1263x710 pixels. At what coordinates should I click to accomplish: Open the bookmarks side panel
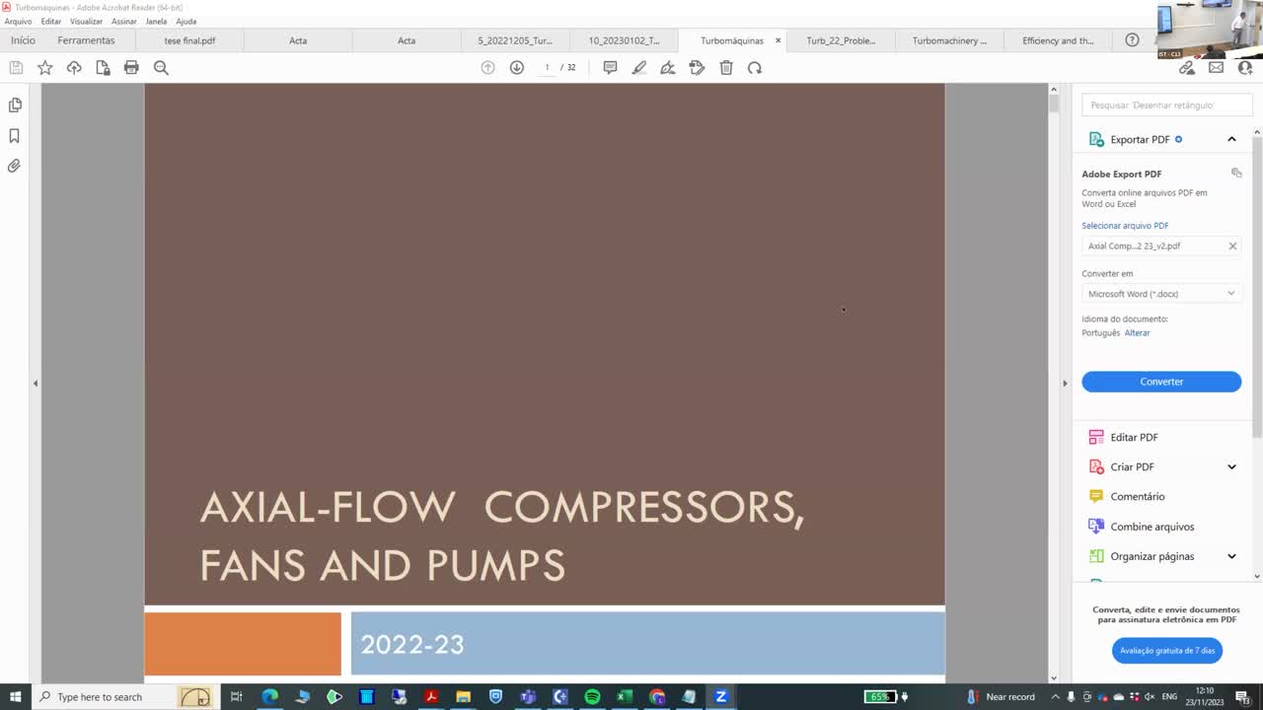pos(15,136)
